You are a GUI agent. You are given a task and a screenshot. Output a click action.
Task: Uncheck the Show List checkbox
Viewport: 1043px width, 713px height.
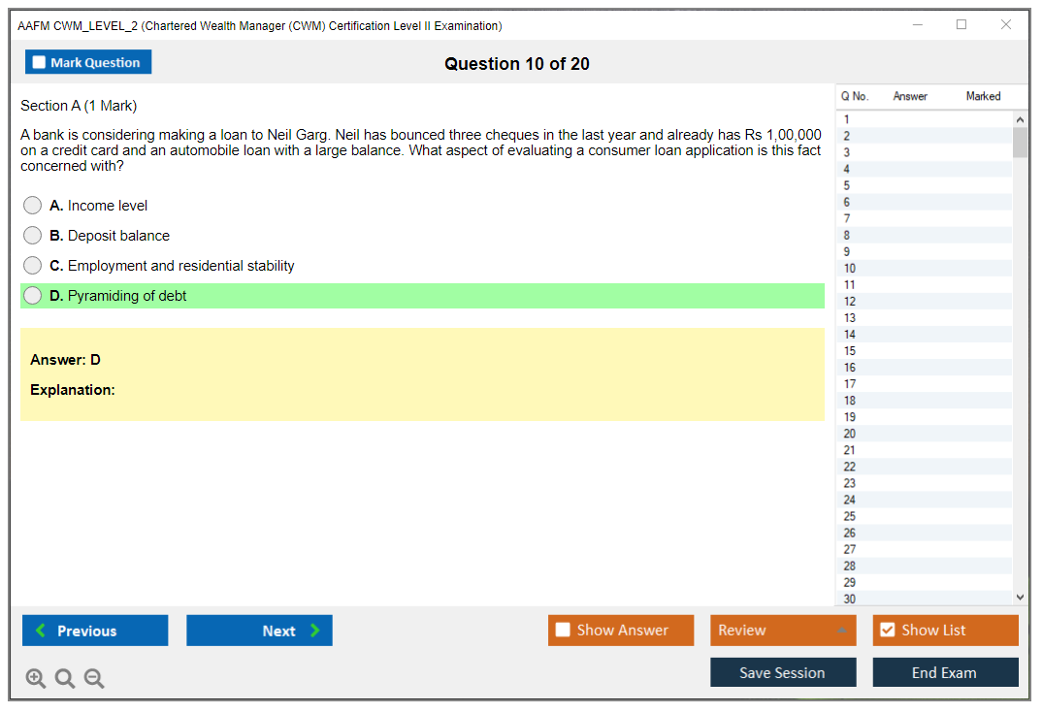887,631
